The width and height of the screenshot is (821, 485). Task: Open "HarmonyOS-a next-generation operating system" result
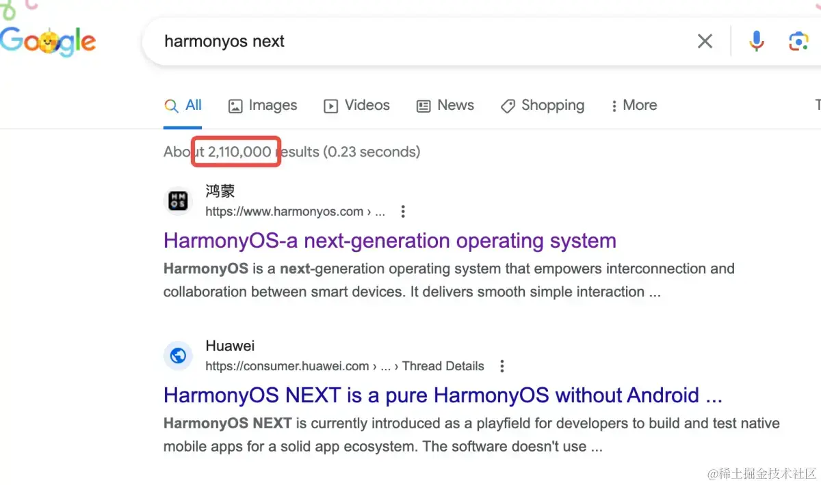point(390,240)
